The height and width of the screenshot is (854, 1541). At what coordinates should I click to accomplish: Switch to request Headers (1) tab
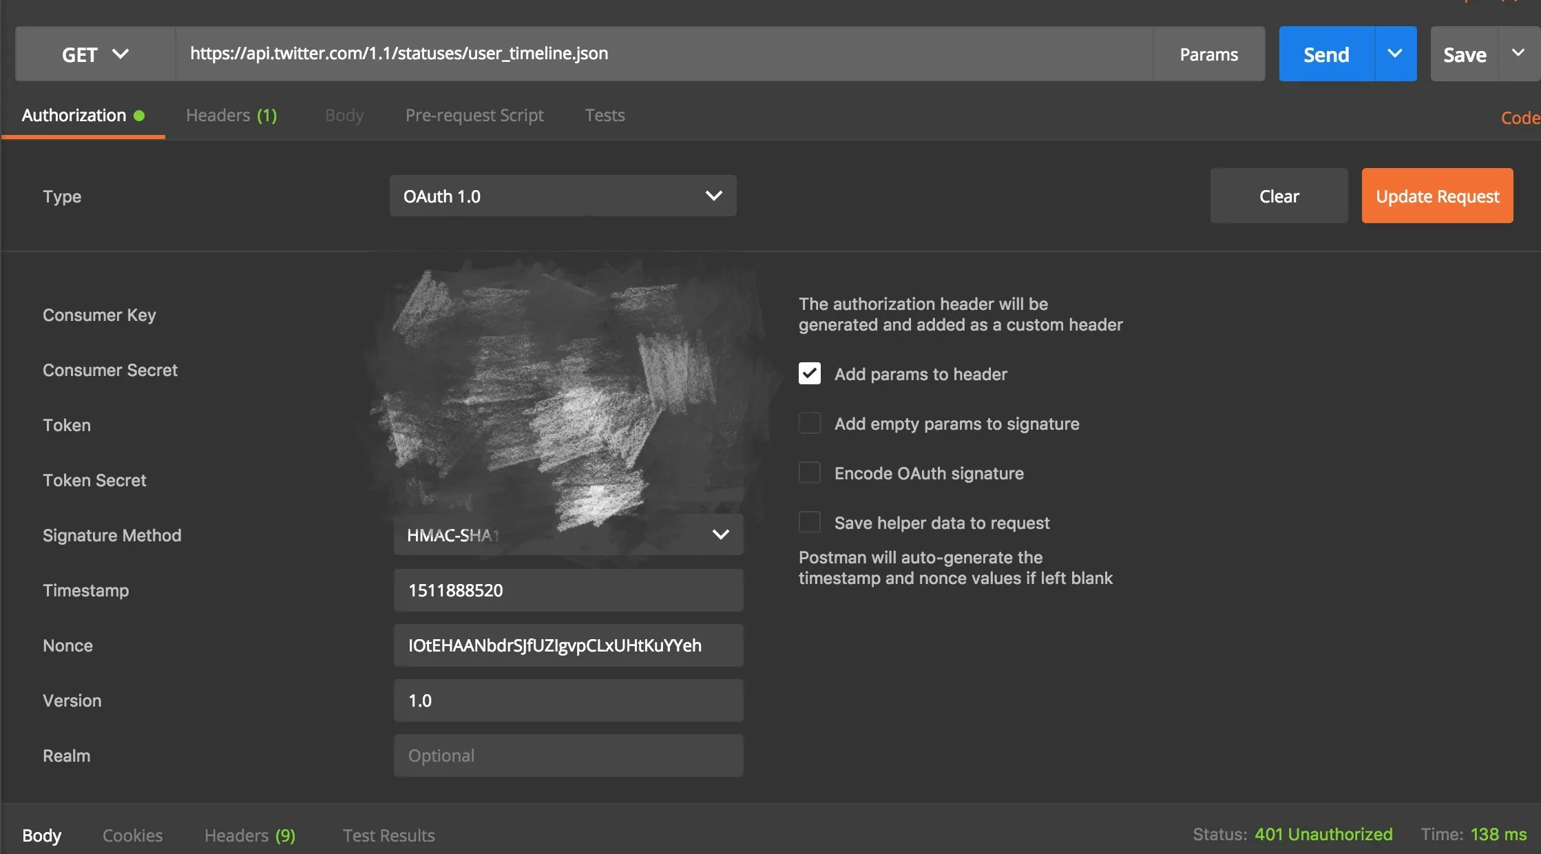[x=231, y=115]
